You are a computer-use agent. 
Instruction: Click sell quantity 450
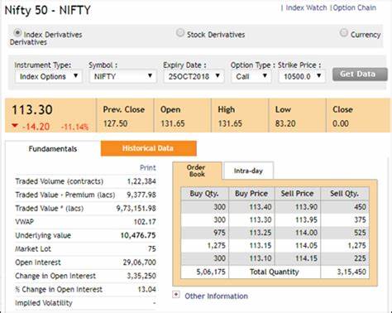click(x=360, y=207)
